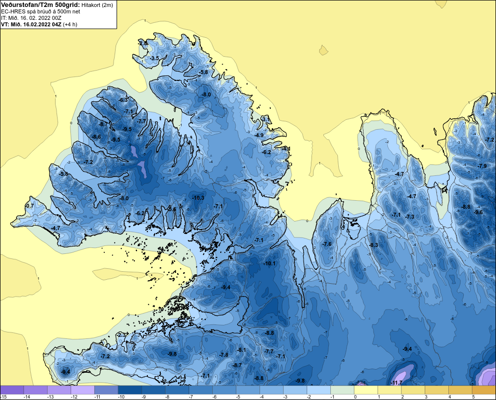Click the -8.6 temperature value on the map
The width and height of the screenshot is (496, 400).
[x=96, y=137]
